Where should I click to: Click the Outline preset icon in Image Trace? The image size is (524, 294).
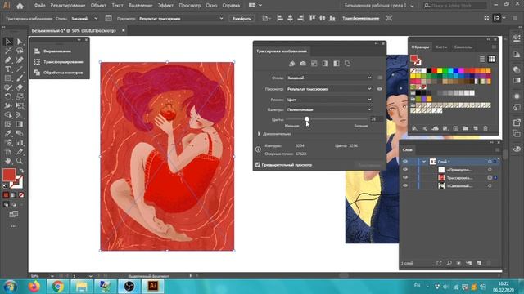pyautogui.click(x=347, y=64)
